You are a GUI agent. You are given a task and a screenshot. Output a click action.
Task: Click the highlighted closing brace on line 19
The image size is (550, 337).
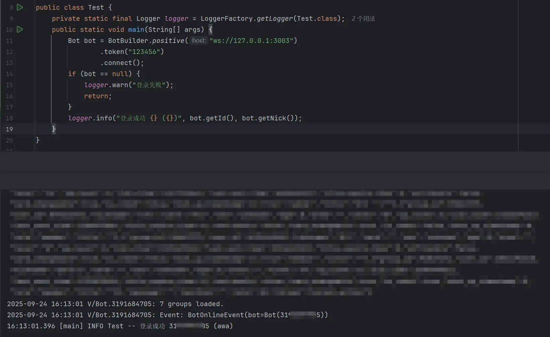click(54, 129)
